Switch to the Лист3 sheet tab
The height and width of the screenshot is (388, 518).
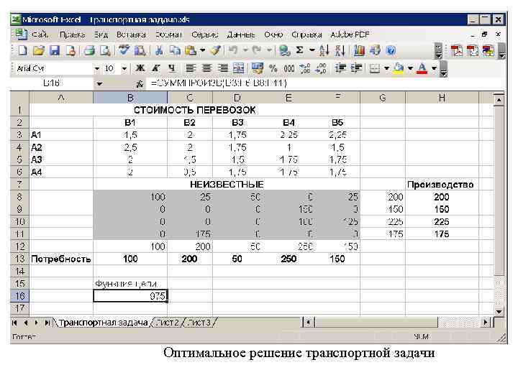[x=199, y=323]
